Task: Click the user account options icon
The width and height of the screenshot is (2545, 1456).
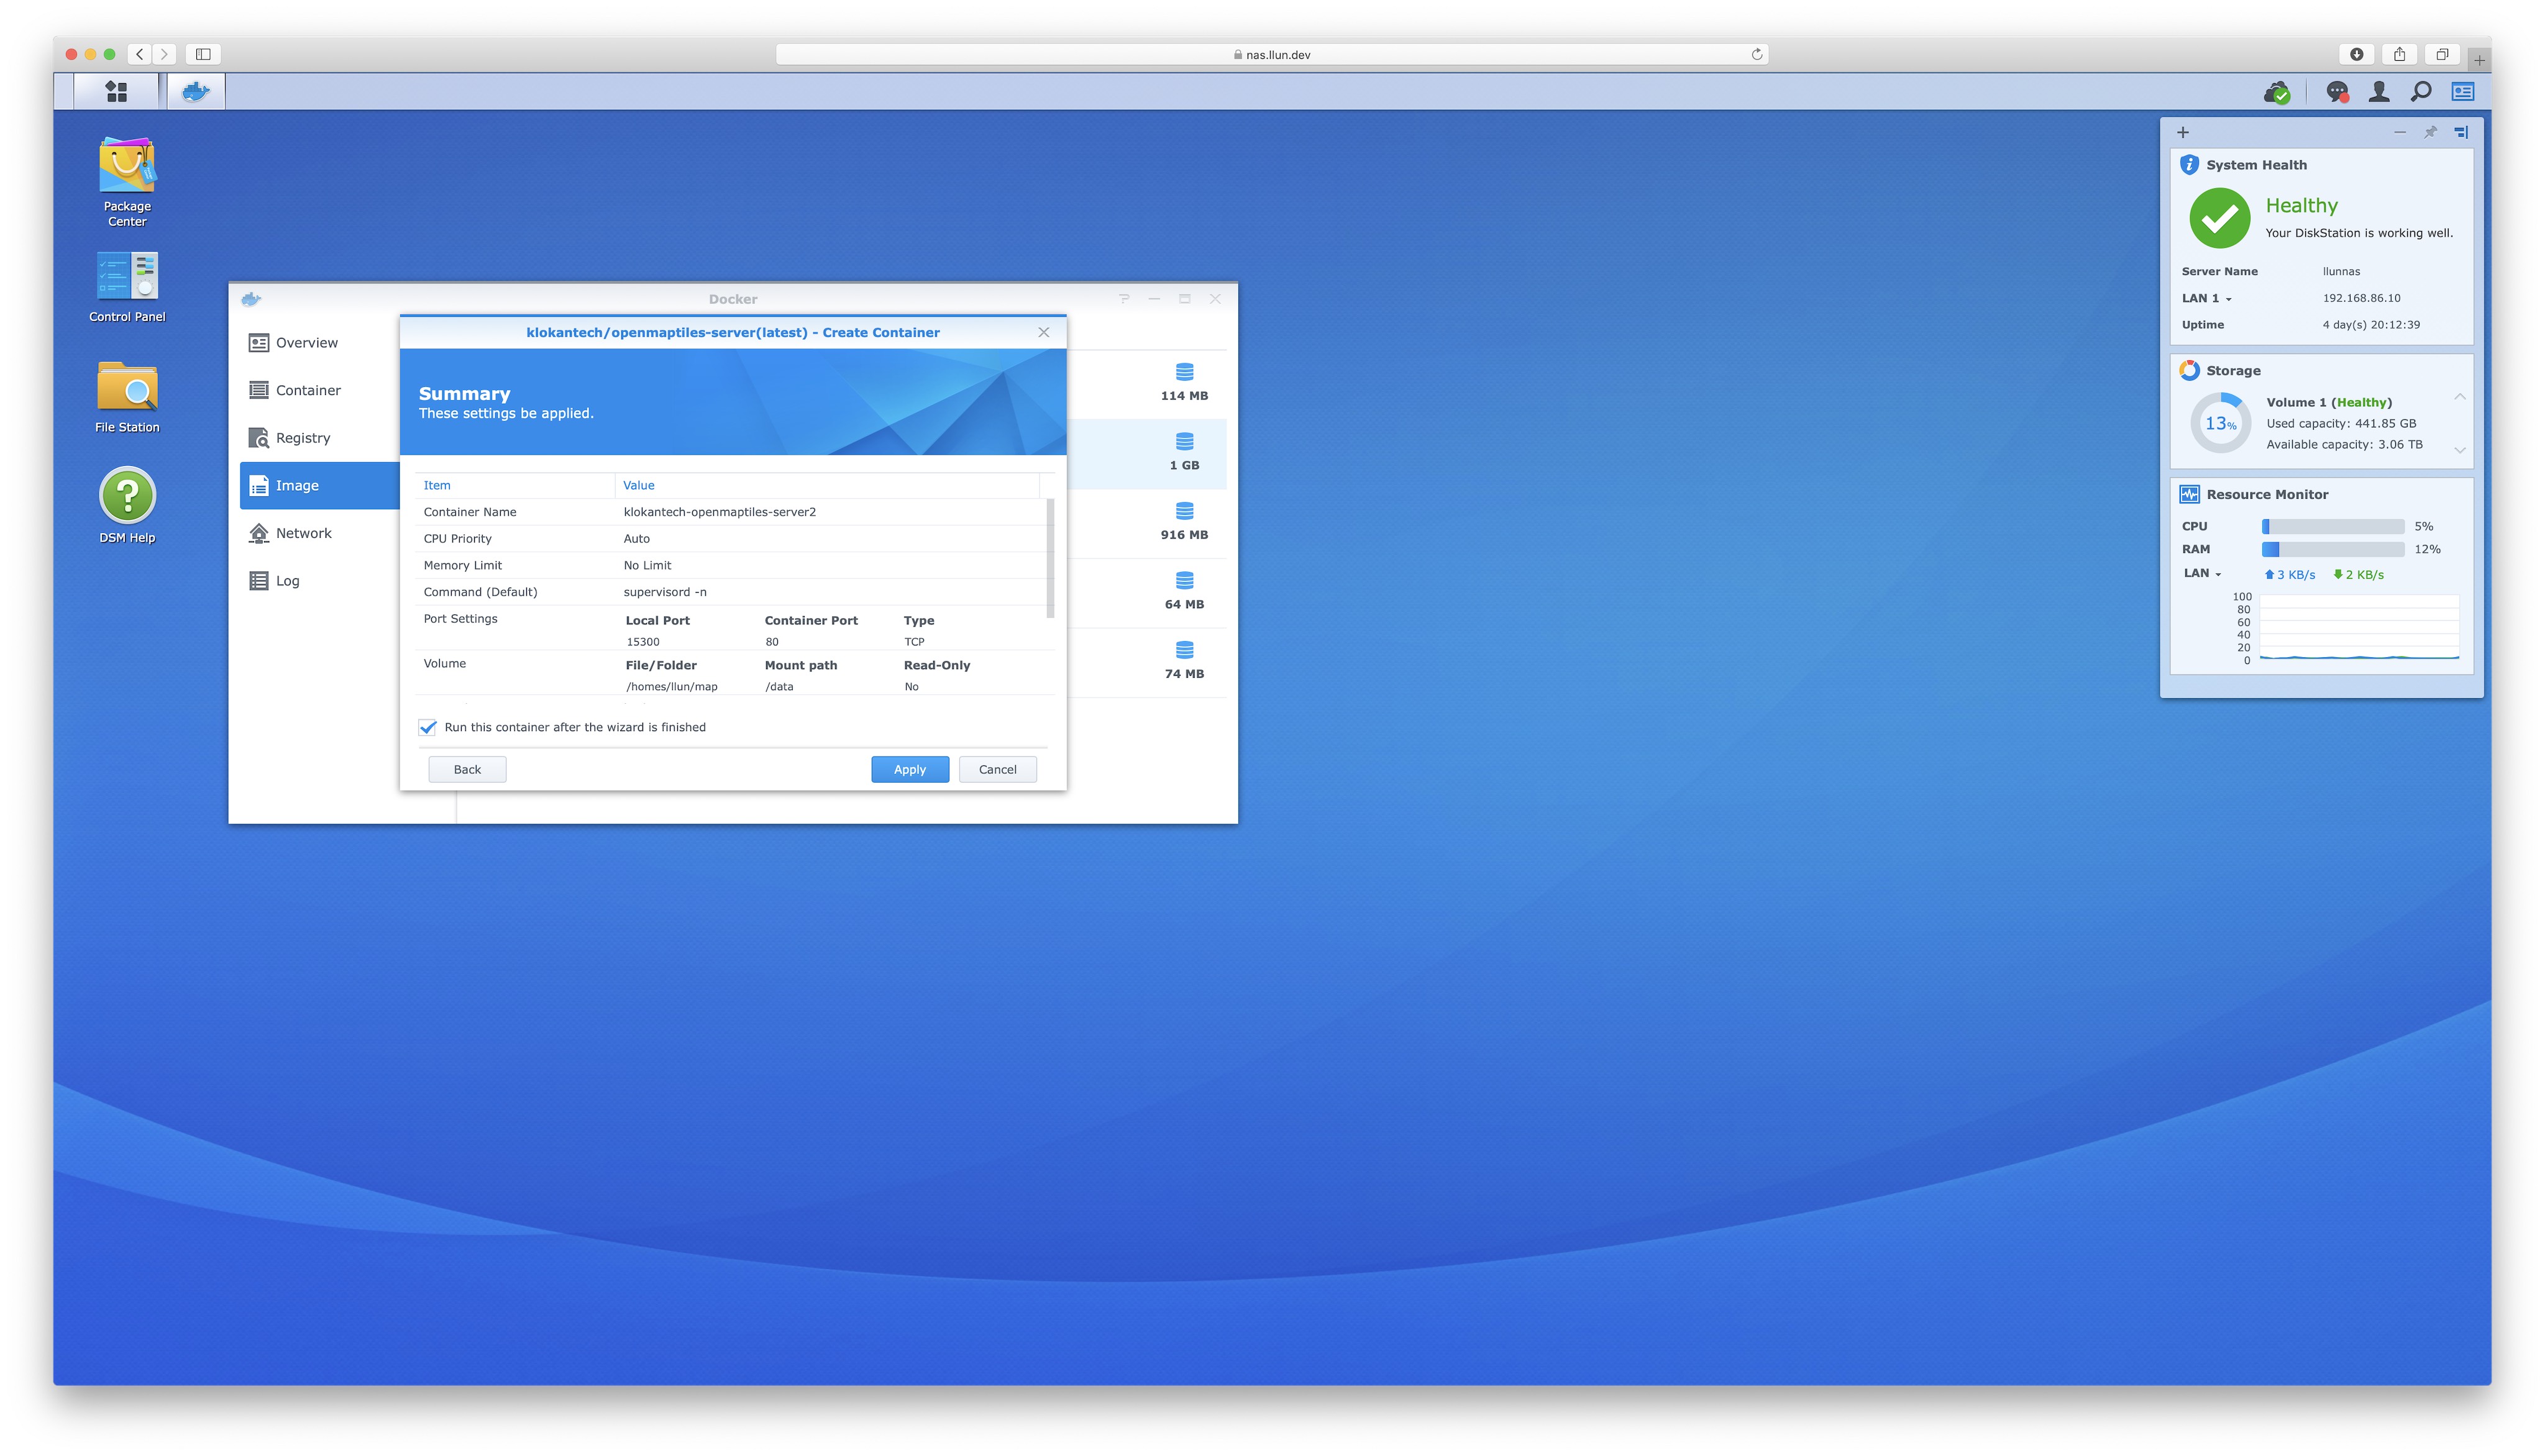Action: (2379, 92)
